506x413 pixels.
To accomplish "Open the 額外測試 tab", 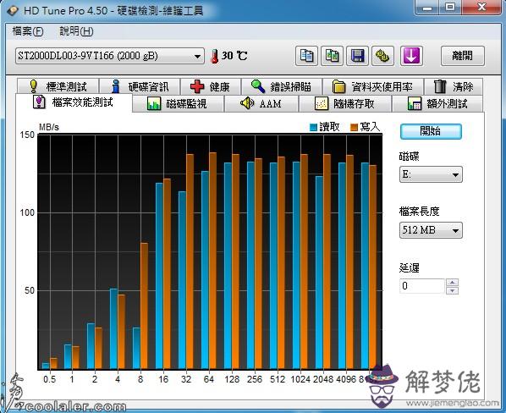I will [x=437, y=103].
